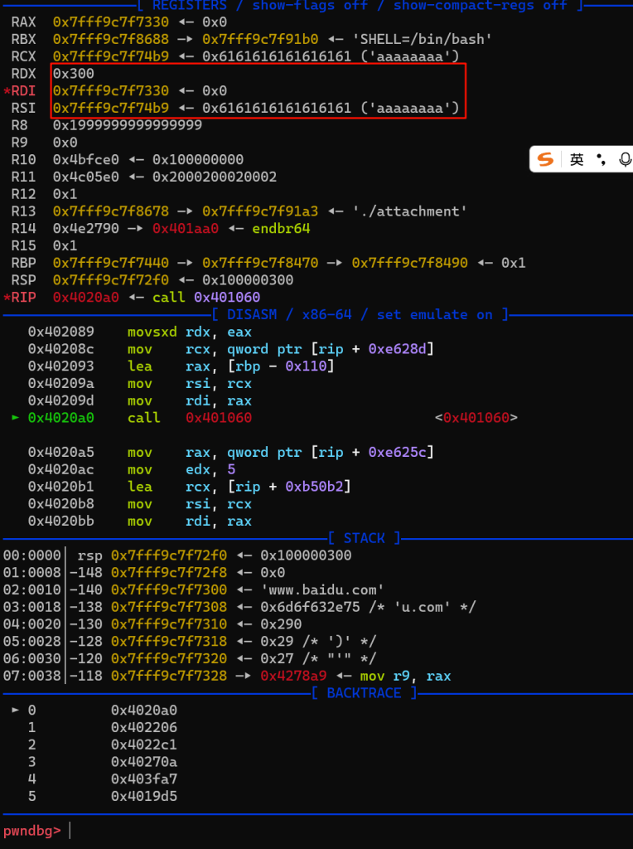
Task: Click the asterisk beside the RIP register
Action: pyautogui.click(x=7, y=297)
